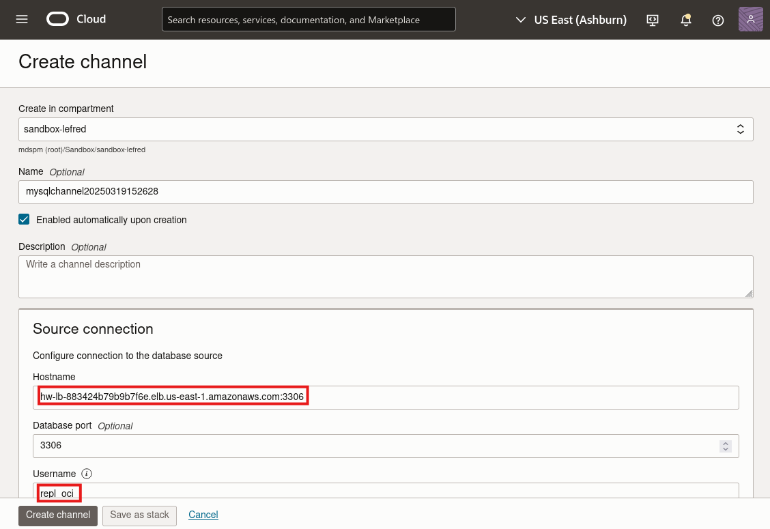Open the hamburger navigation menu
The image size is (770, 529).
point(22,19)
